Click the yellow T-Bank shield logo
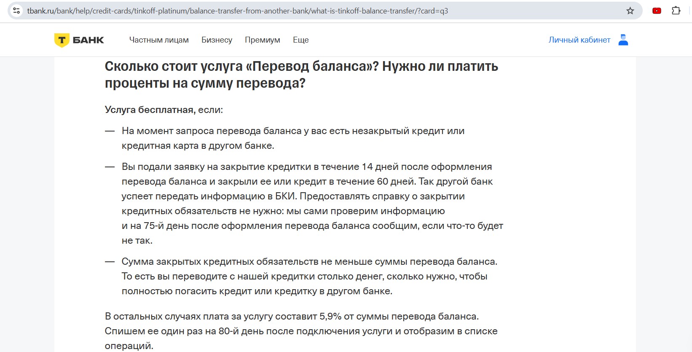The image size is (692, 352). (62, 40)
